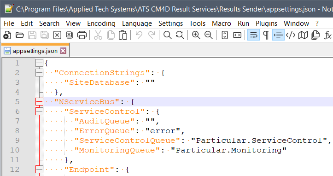
Task: Toggle the indent guide display
Action: pos(278,35)
